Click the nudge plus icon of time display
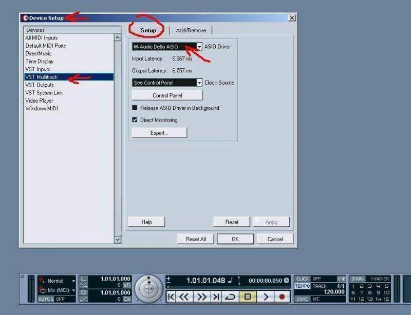 (169, 278)
